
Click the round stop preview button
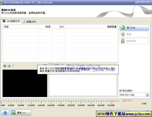[x=5, y=66]
